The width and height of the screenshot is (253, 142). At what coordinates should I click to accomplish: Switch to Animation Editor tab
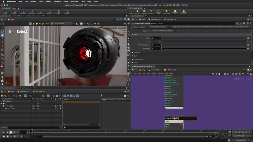click(x=17, y=16)
